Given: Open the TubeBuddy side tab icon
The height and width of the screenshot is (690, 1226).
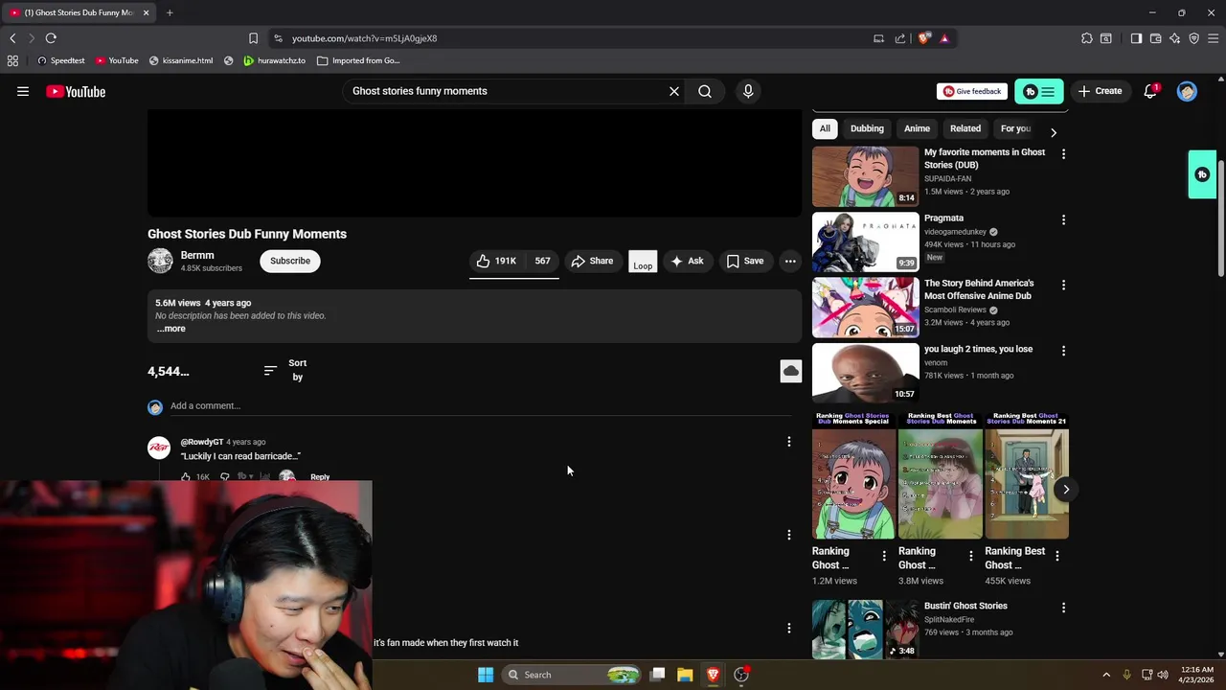Looking at the screenshot, I should [x=1202, y=174].
